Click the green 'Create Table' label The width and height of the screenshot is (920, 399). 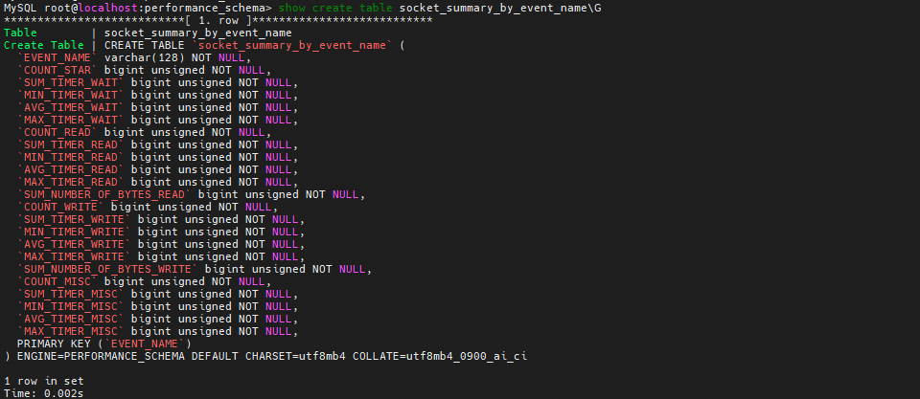[x=44, y=45]
